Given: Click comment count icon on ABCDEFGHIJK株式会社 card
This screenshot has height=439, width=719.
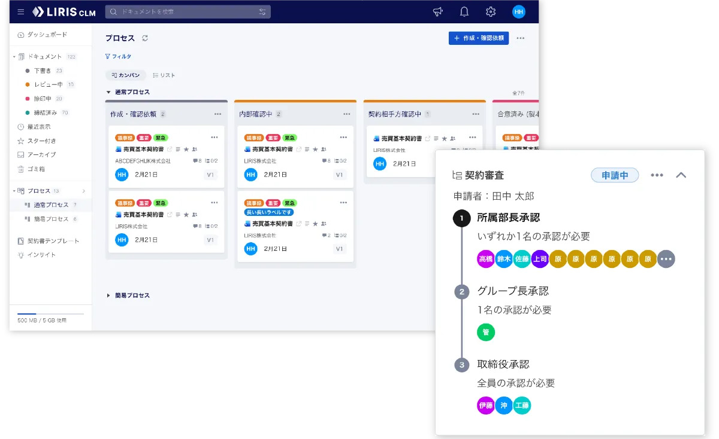Looking at the screenshot, I should [x=195, y=161].
